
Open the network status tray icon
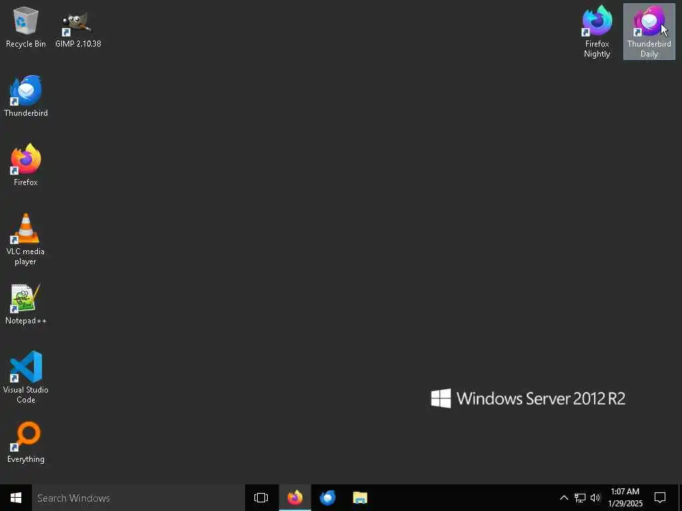point(580,498)
